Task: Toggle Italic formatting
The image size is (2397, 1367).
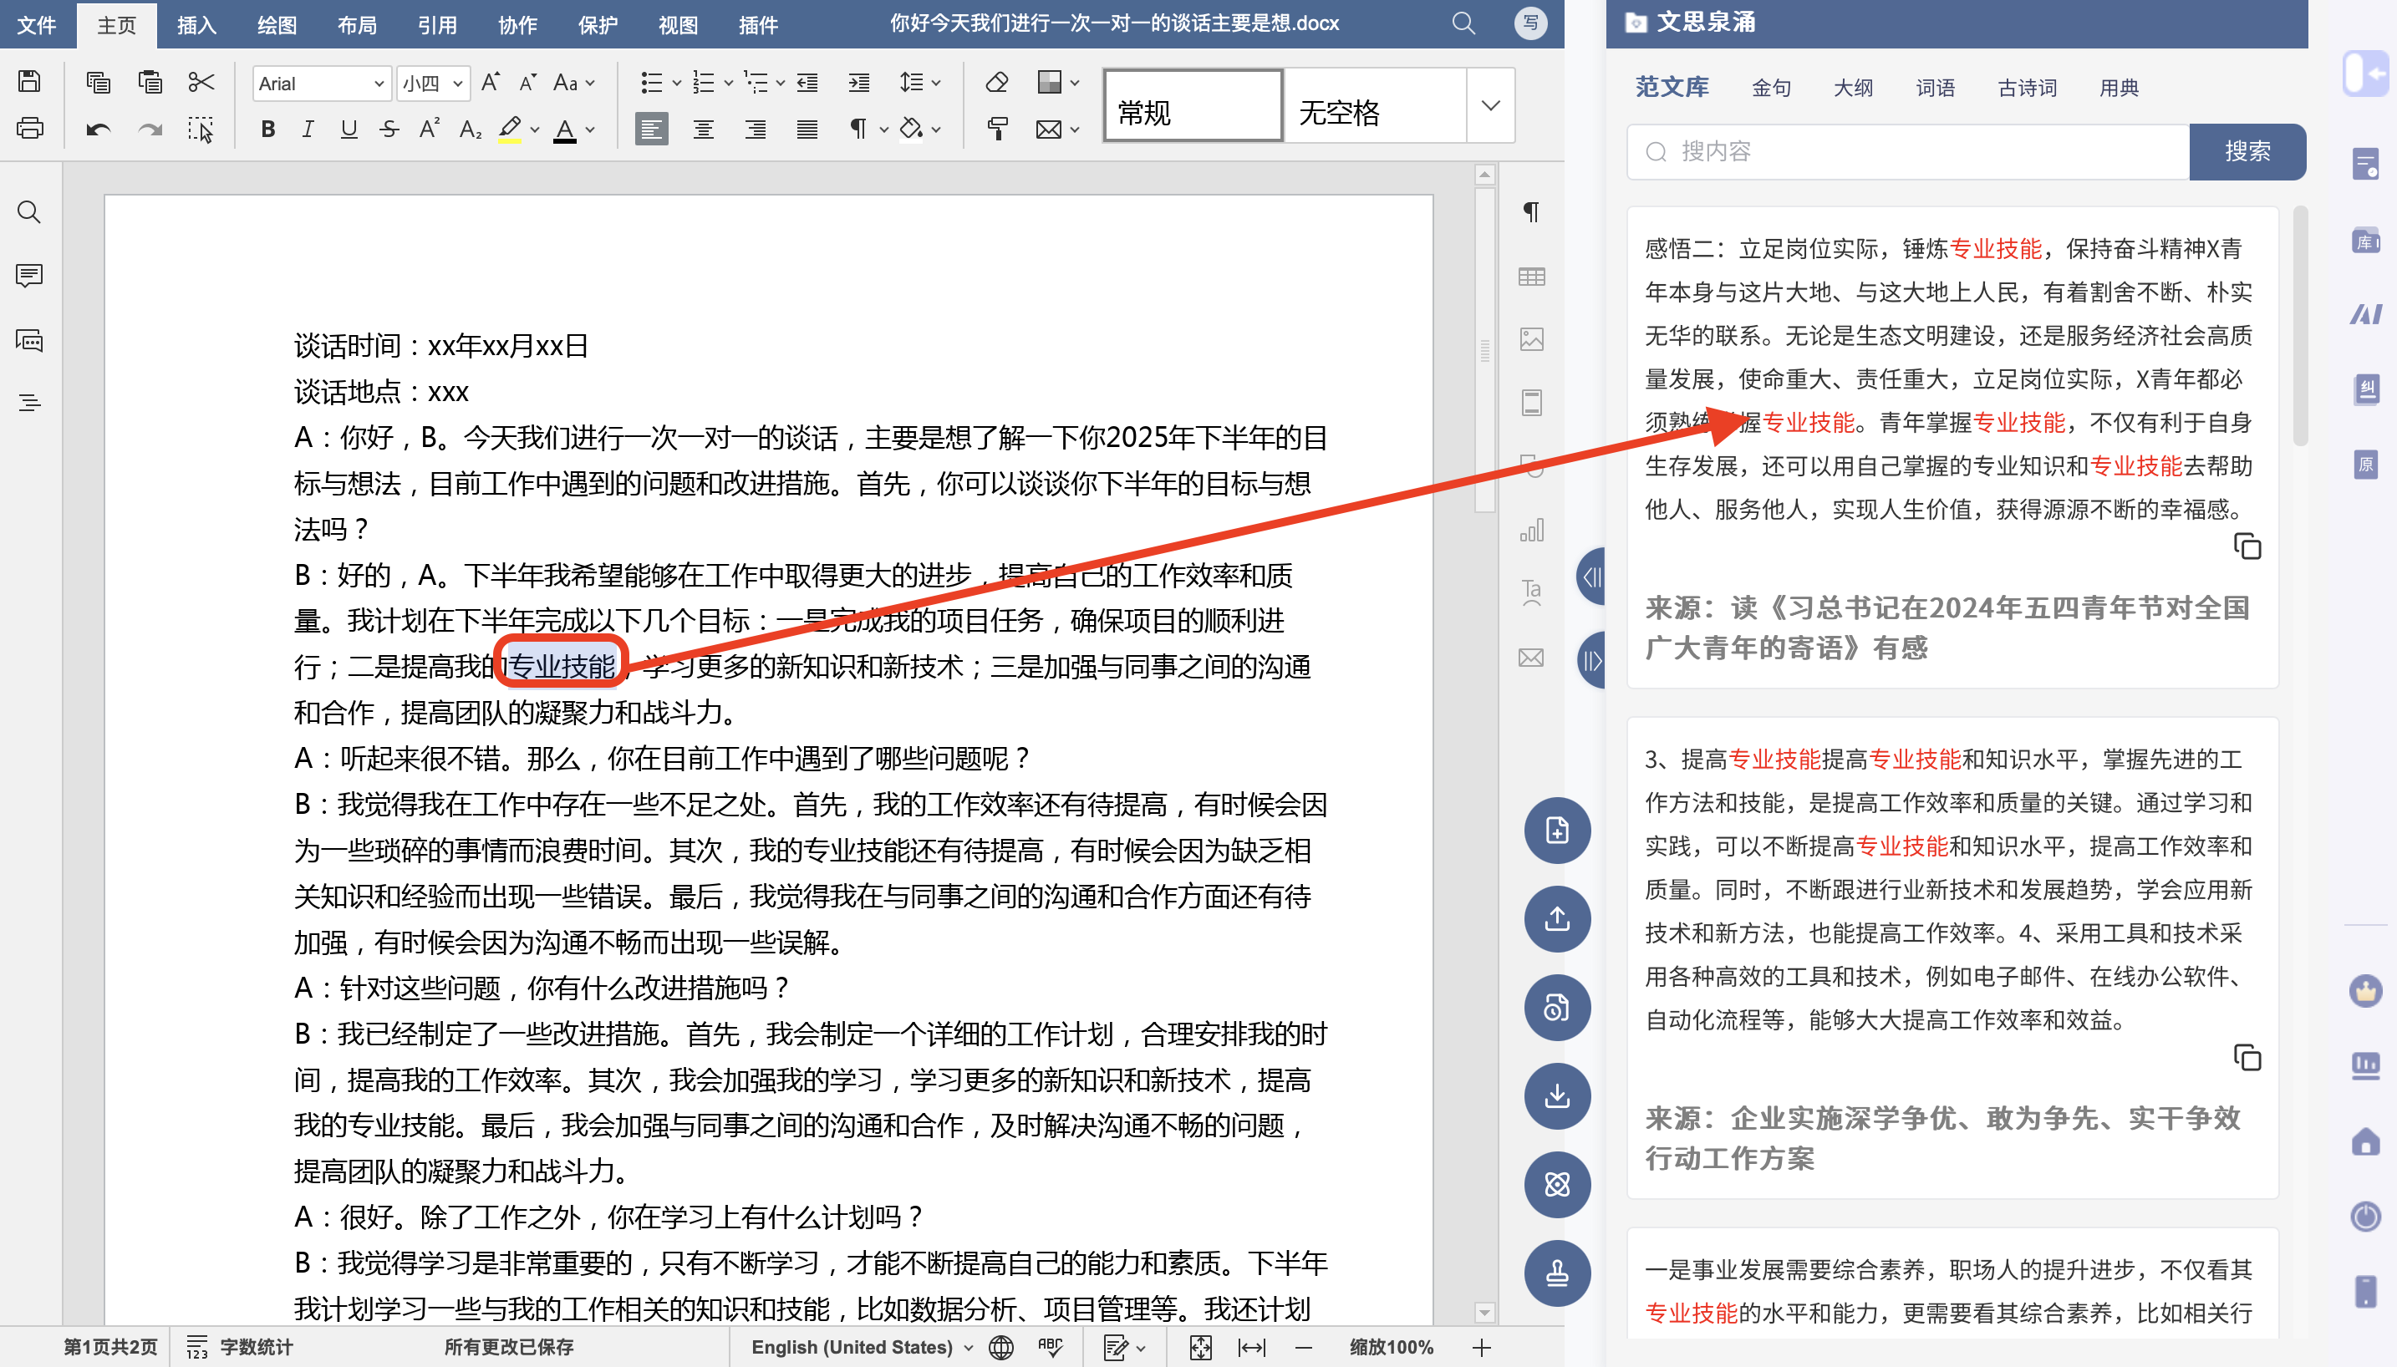Action: point(308,129)
